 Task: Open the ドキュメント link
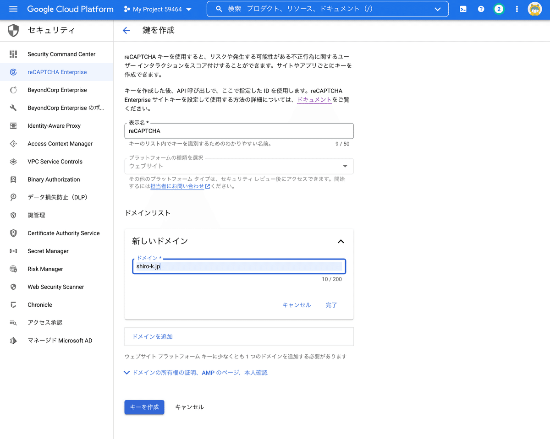pyautogui.click(x=314, y=100)
